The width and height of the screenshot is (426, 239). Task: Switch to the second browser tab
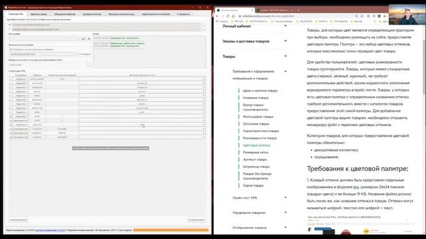coord(274,11)
